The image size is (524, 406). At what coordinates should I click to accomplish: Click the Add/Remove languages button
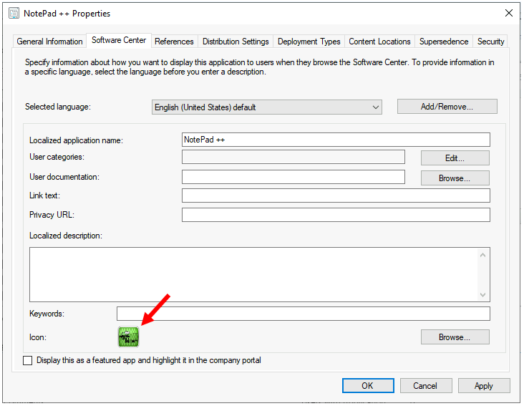(x=447, y=107)
